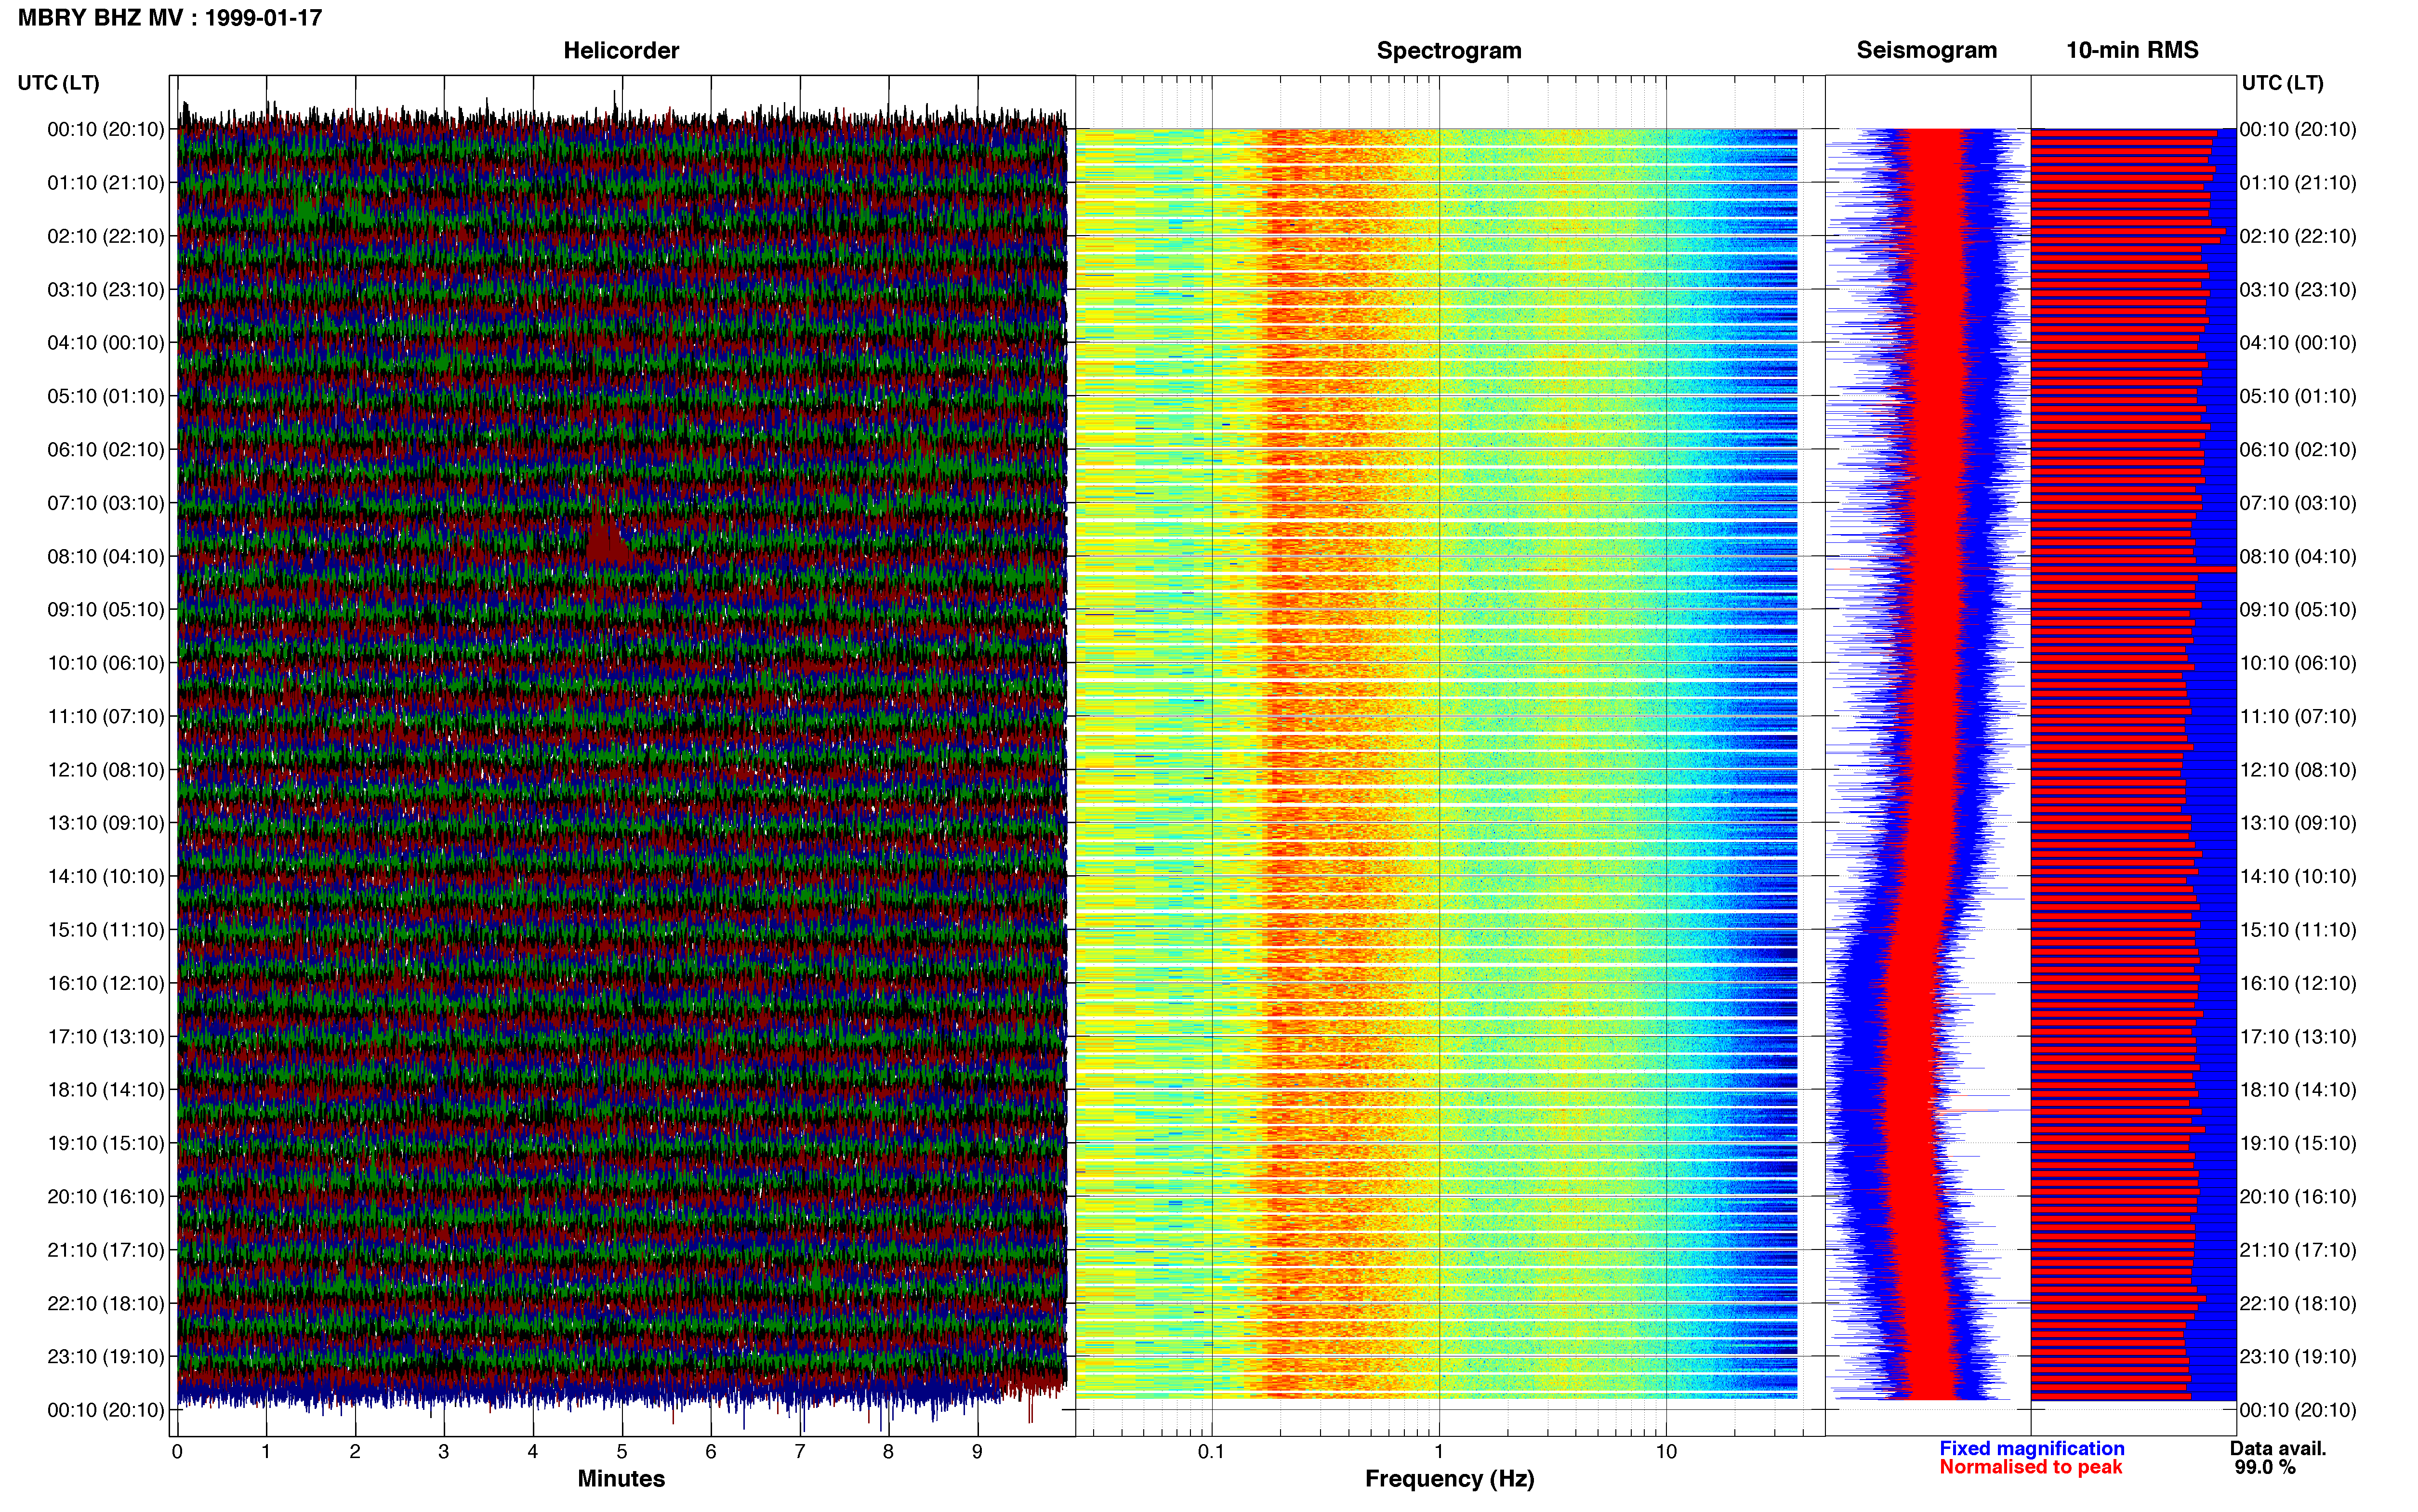Click left time label '19:10 (15:10)'
The height and width of the screenshot is (1512, 2418).
click(x=106, y=1143)
